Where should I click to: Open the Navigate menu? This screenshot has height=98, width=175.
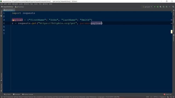[15, 4]
